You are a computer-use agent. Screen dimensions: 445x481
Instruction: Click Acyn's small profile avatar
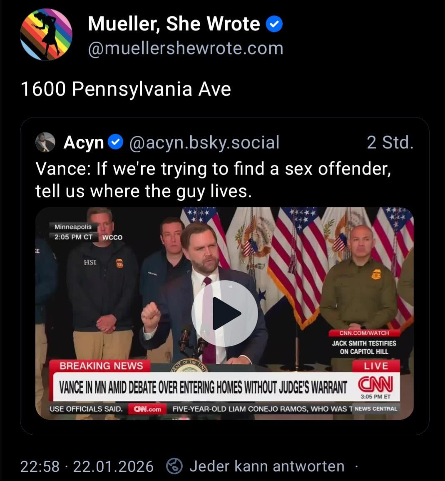pyautogui.click(x=45, y=143)
